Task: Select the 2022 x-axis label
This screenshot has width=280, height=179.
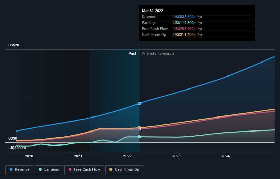Action: pos(127,156)
